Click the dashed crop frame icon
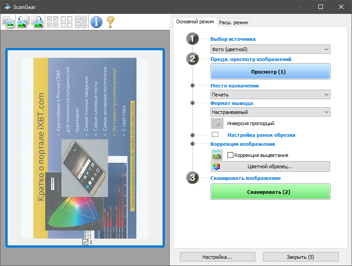The width and height of the screenshot is (352, 266). click(215, 135)
